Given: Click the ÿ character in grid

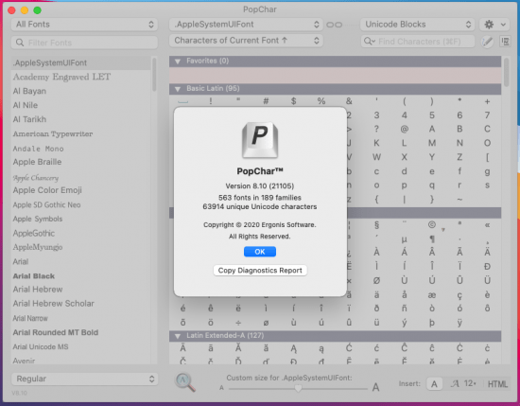Looking at the screenshot, I should 459,323.
